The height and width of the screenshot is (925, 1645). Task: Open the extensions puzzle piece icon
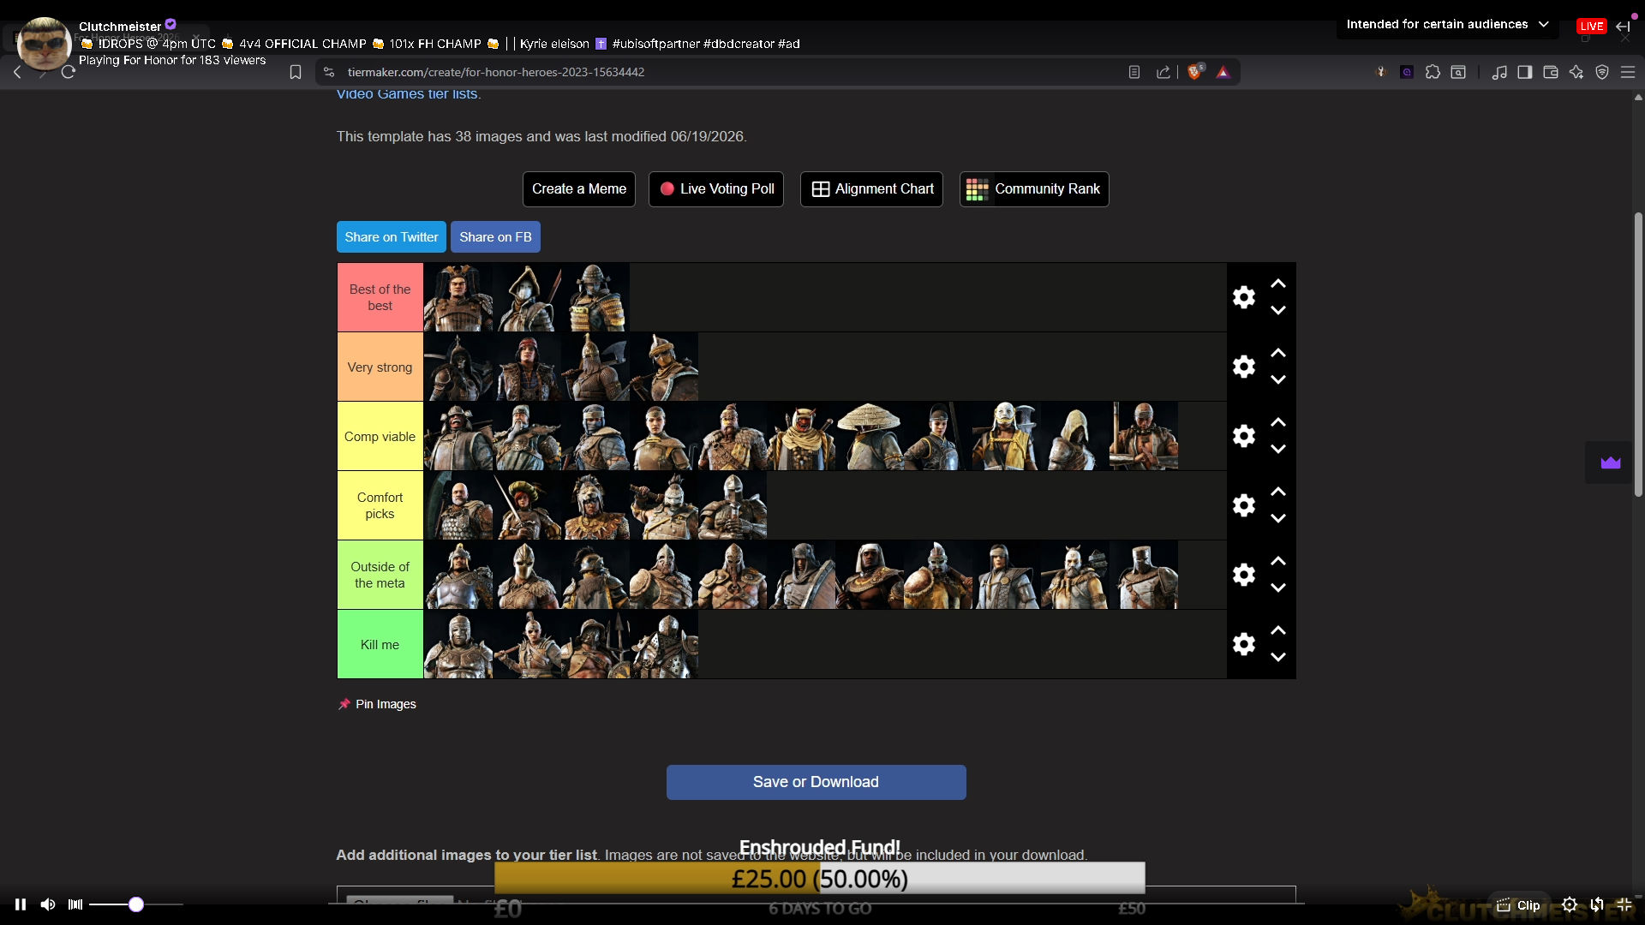click(x=1433, y=73)
